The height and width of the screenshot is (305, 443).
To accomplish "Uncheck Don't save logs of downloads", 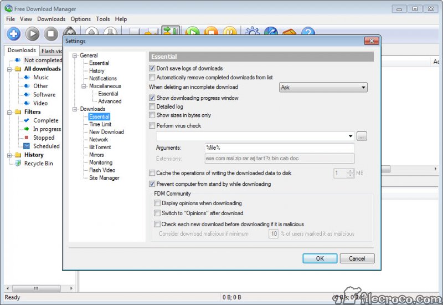I will pos(152,68).
